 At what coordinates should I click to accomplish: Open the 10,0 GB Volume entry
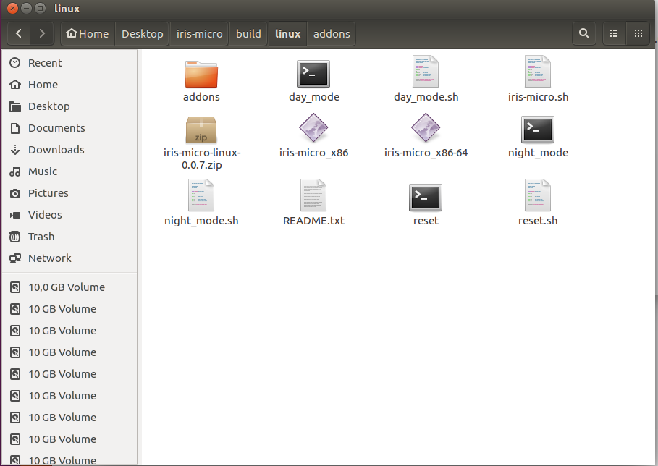point(69,287)
